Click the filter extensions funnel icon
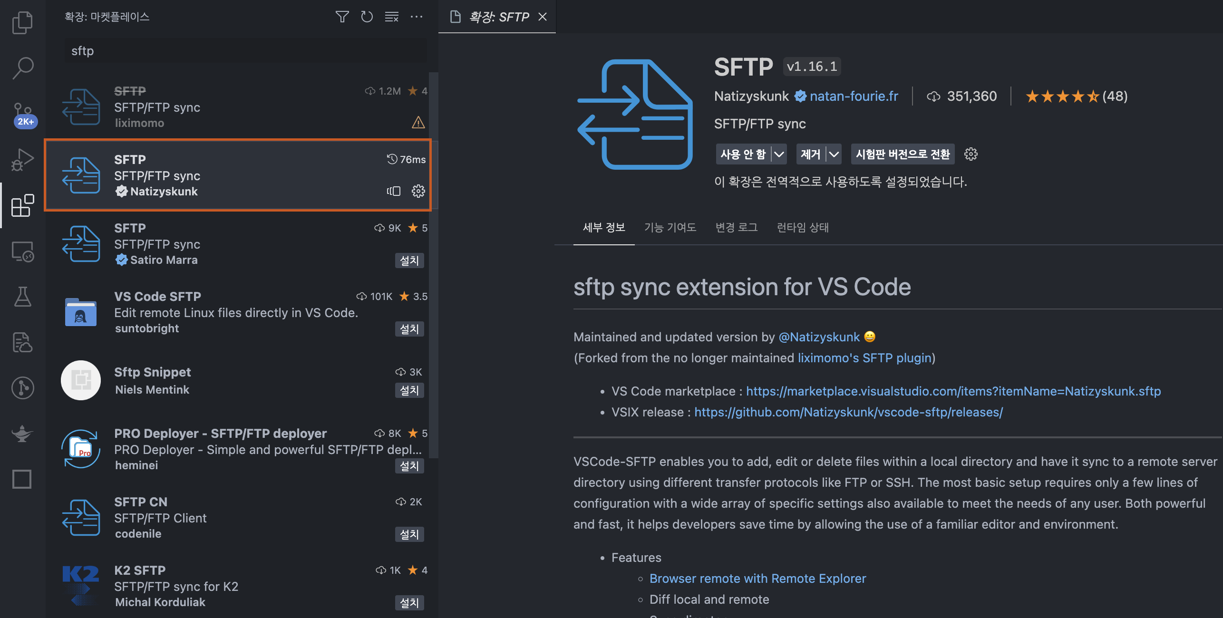Viewport: 1223px width, 618px height. click(342, 17)
